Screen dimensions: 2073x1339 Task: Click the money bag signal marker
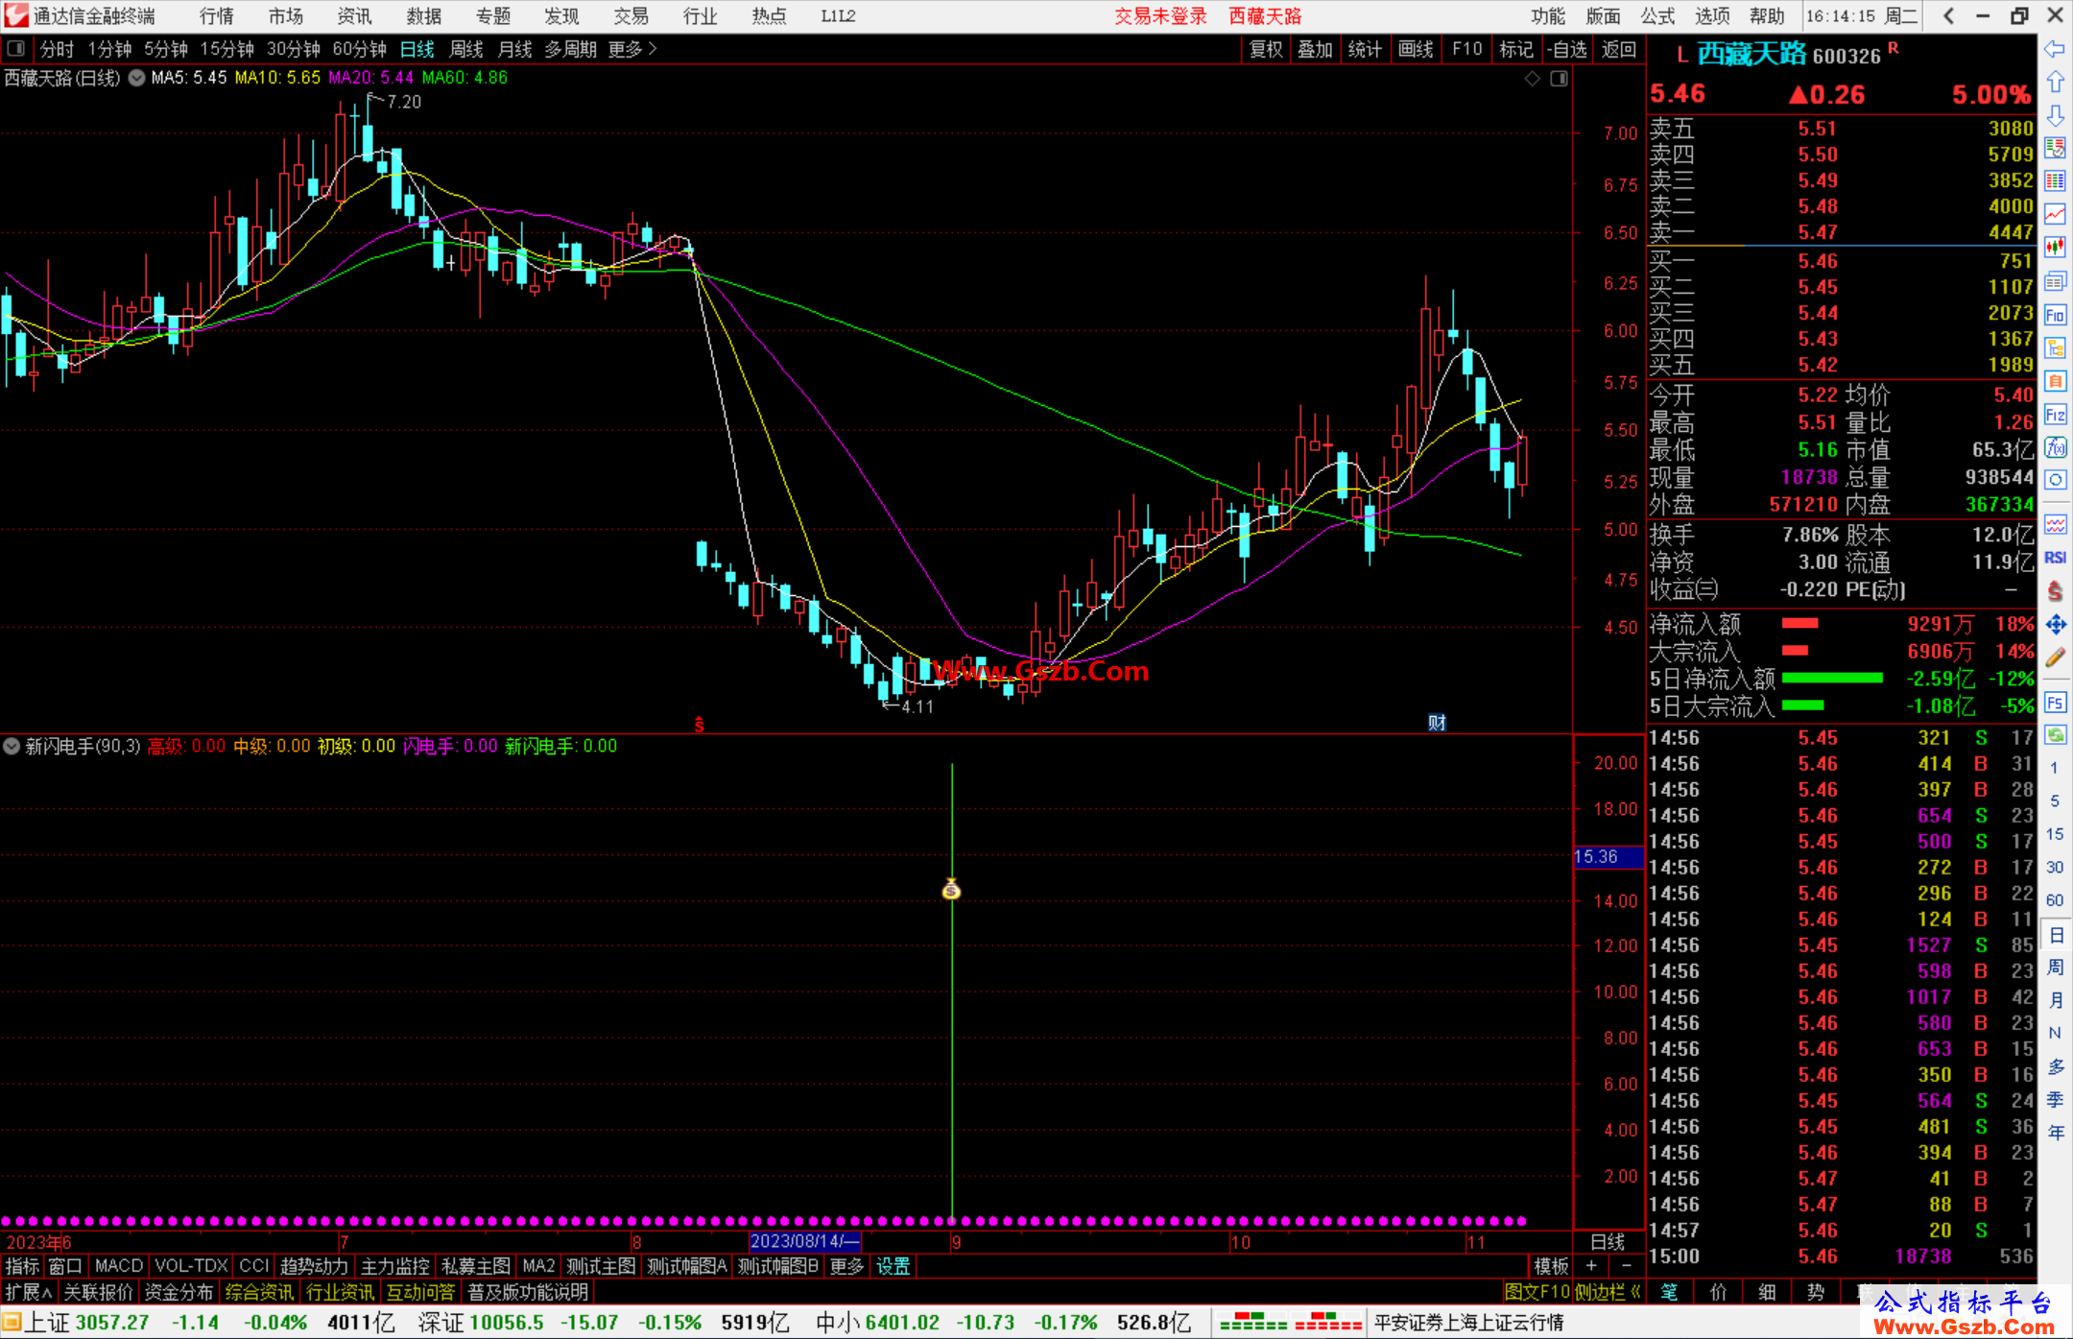pyautogui.click(x=951, y=890)
